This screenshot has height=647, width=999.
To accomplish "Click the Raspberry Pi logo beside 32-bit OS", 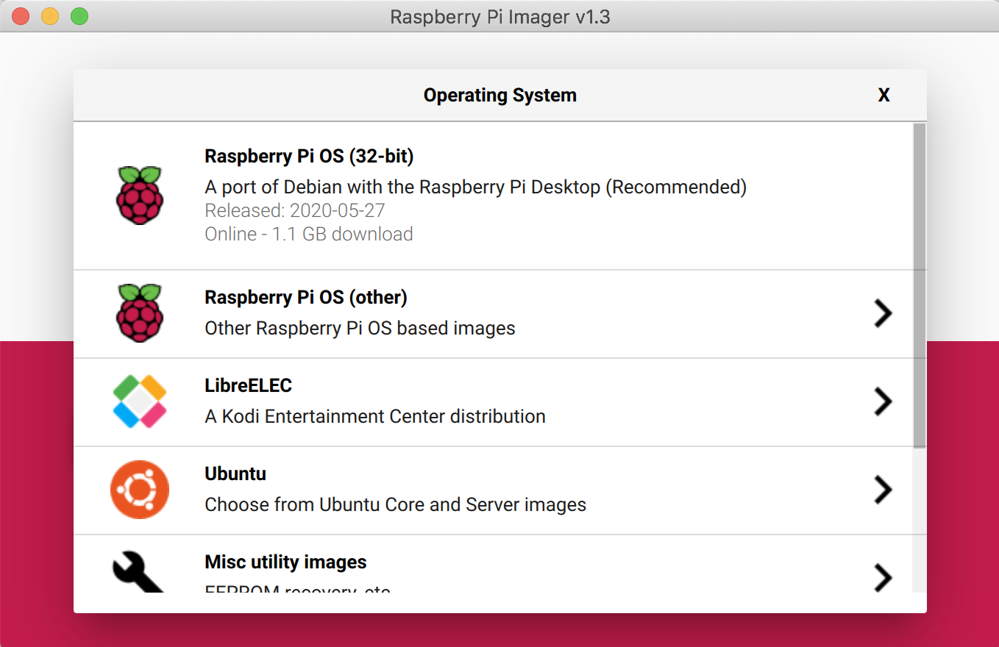I will pyautogui.click(x=139, y=194).
